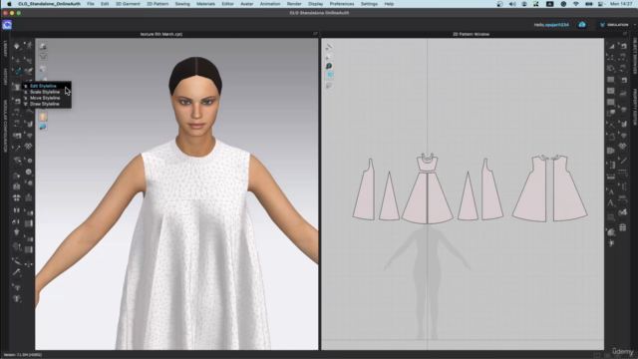Open the Render menu
This screenshot has width=638, height=359.
(294, 4)
